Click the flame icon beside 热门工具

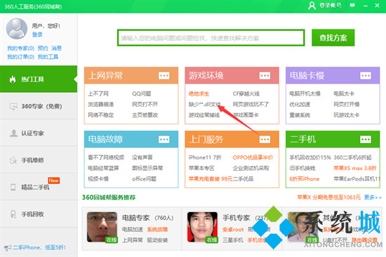13,79
